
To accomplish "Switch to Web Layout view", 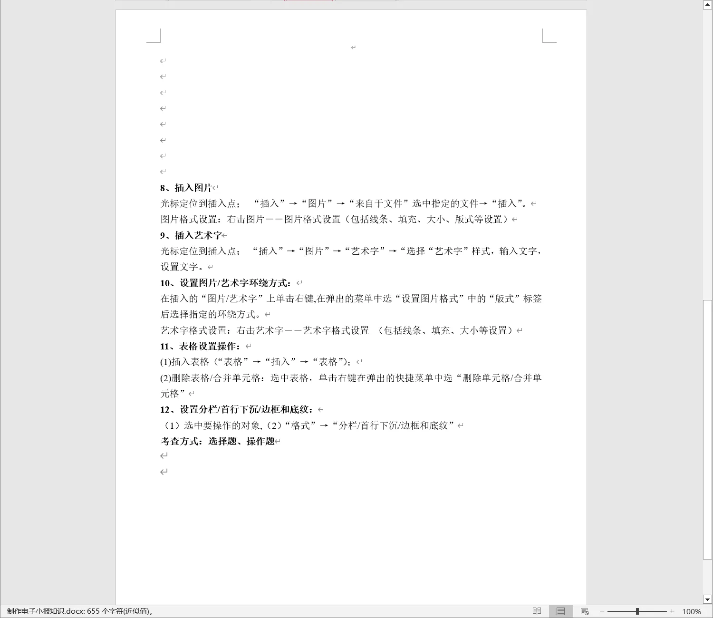I will point(585,611).
